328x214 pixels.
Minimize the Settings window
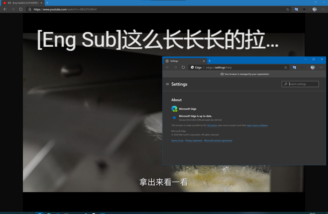(306, 59)
